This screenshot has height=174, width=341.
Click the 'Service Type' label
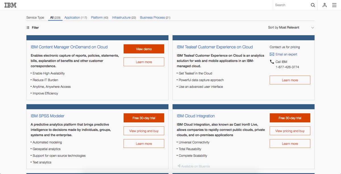click(35, 18)
